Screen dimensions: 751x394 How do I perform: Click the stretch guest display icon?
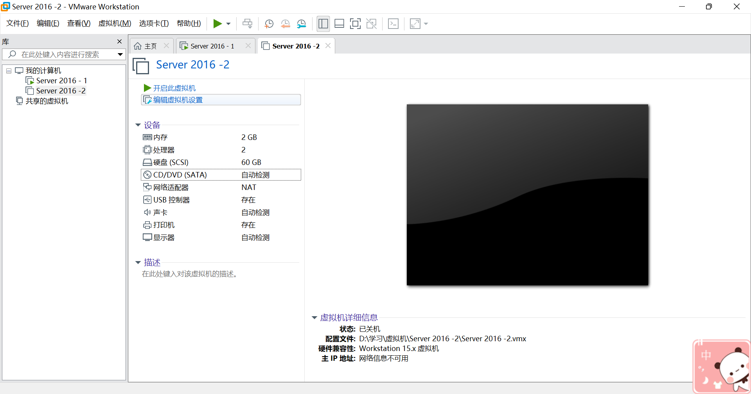click(x=415, y=24)
